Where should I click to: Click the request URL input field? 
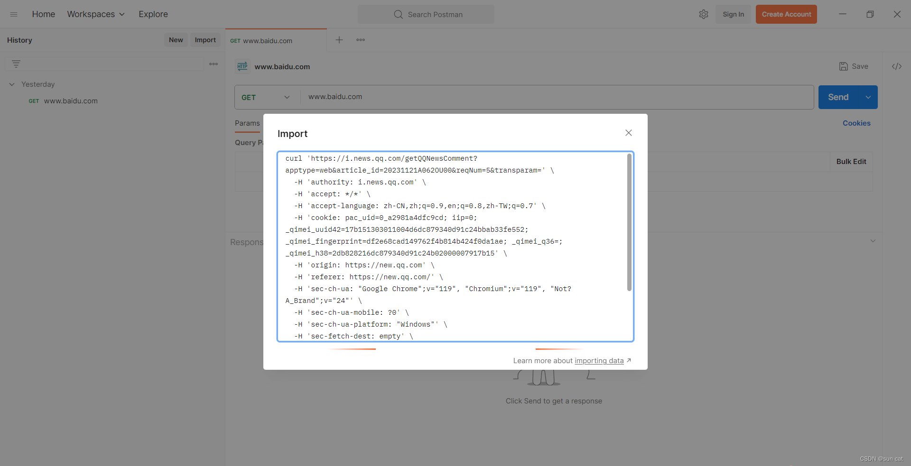pyautogui.click(x=557, y=97)
